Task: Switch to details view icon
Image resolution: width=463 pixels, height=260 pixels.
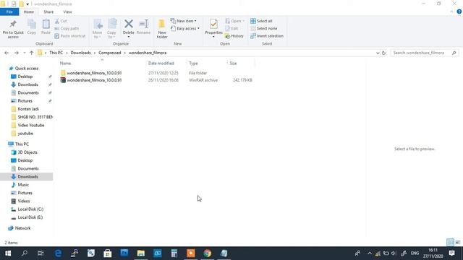Action: tap(450, 243)
